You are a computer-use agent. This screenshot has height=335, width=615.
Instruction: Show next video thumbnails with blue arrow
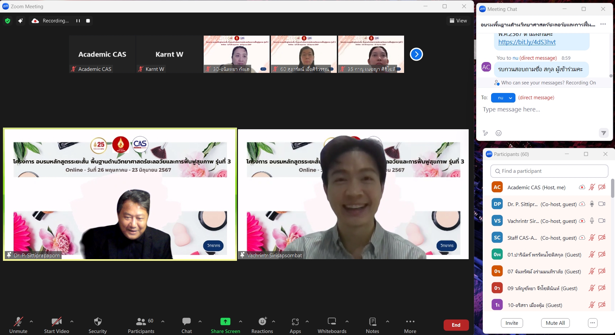click(x=416, y=54)
